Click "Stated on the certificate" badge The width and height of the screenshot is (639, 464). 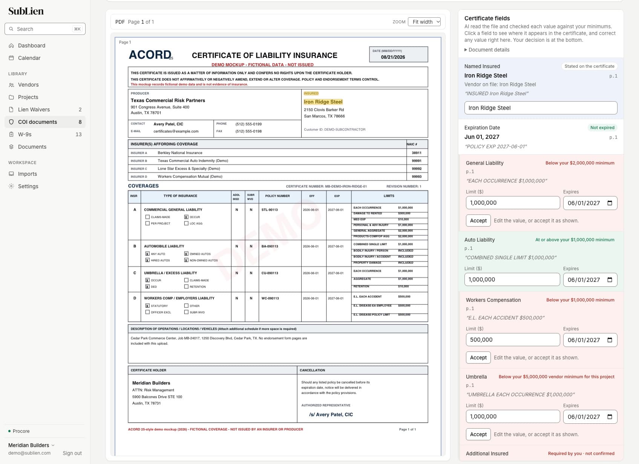point(589,66)
